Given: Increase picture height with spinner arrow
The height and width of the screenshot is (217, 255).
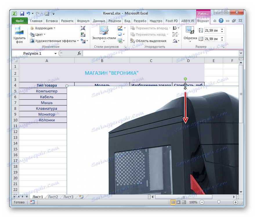Looking at the screenshot, I should [x=222, y=29].
